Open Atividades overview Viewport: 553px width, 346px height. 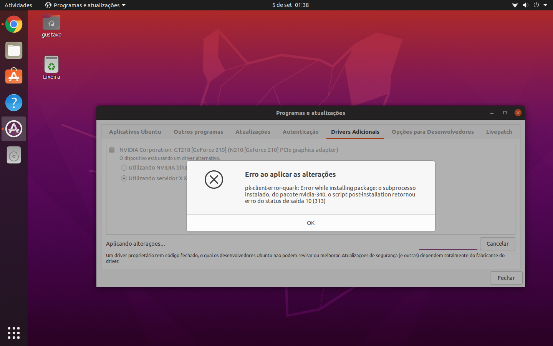tap(18, 5)
